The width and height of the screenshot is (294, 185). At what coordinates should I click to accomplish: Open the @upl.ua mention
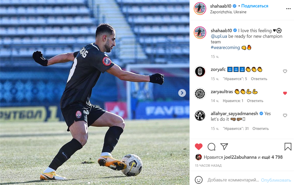pos(219,36)
